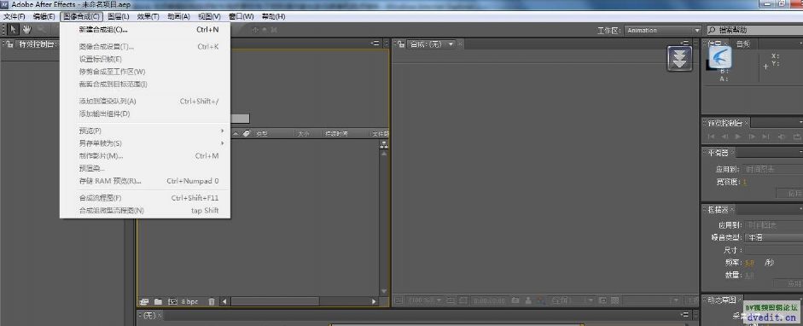The width and height of the screenshot is (803, 326).
Task: Open the 效果(T) menu
Action: pyautogui.click(x=148, y=16)
